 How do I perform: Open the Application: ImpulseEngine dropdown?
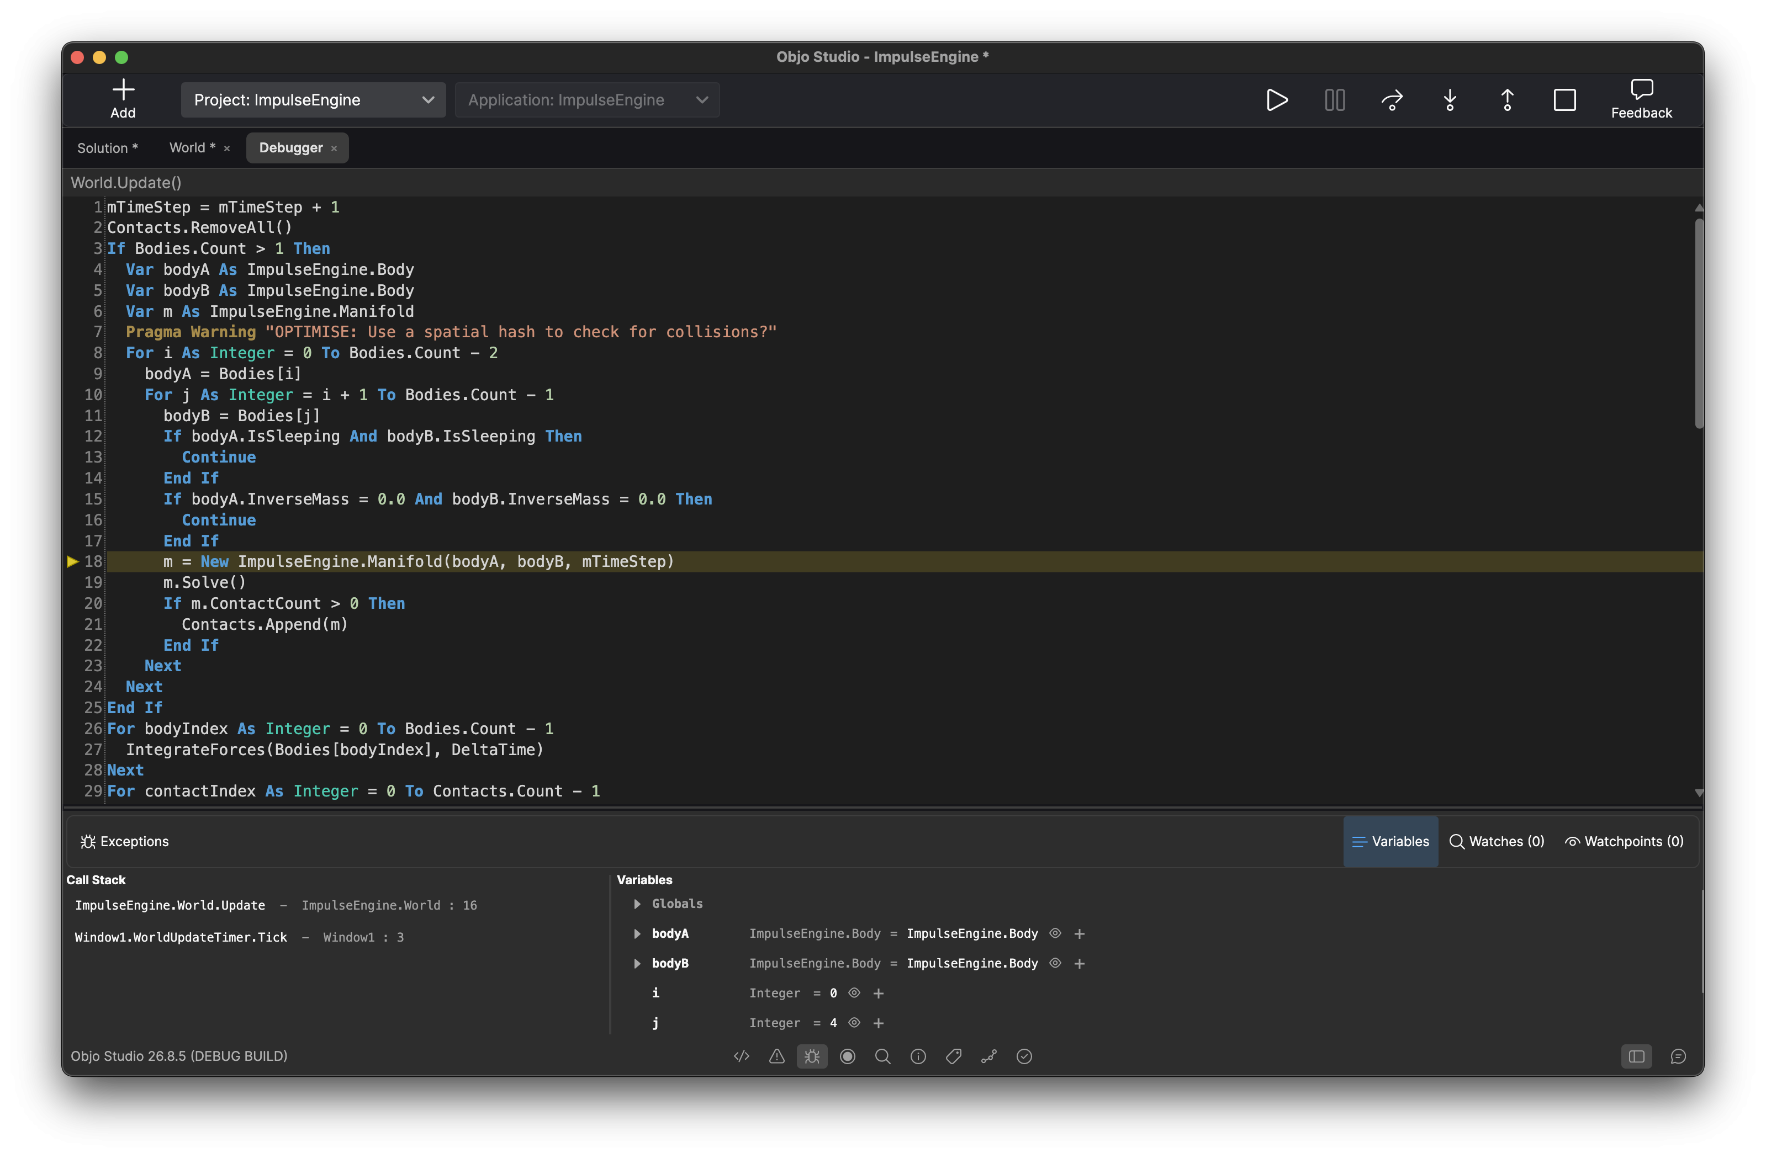point(586,99)
